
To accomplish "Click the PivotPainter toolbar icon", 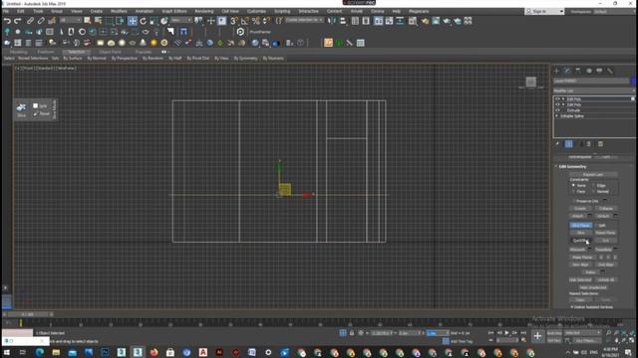I will [240, 32].
